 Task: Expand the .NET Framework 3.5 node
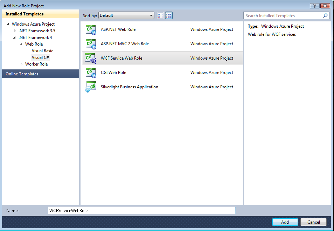(15, 31)
